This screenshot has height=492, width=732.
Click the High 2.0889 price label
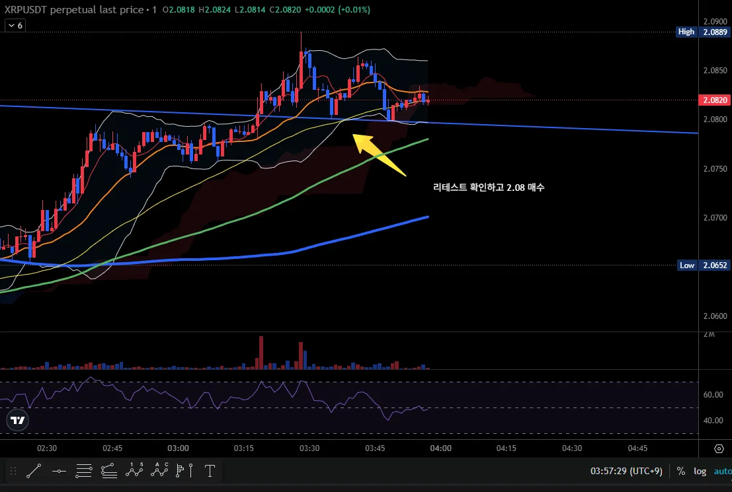point(703,32)
